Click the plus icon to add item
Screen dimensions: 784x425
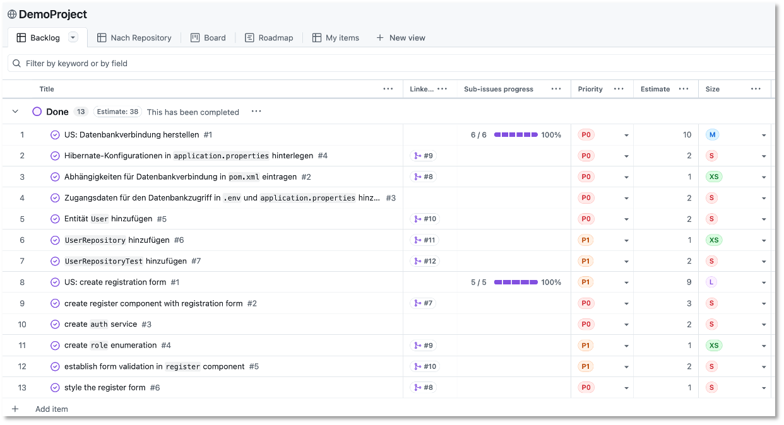click(15, 409)
